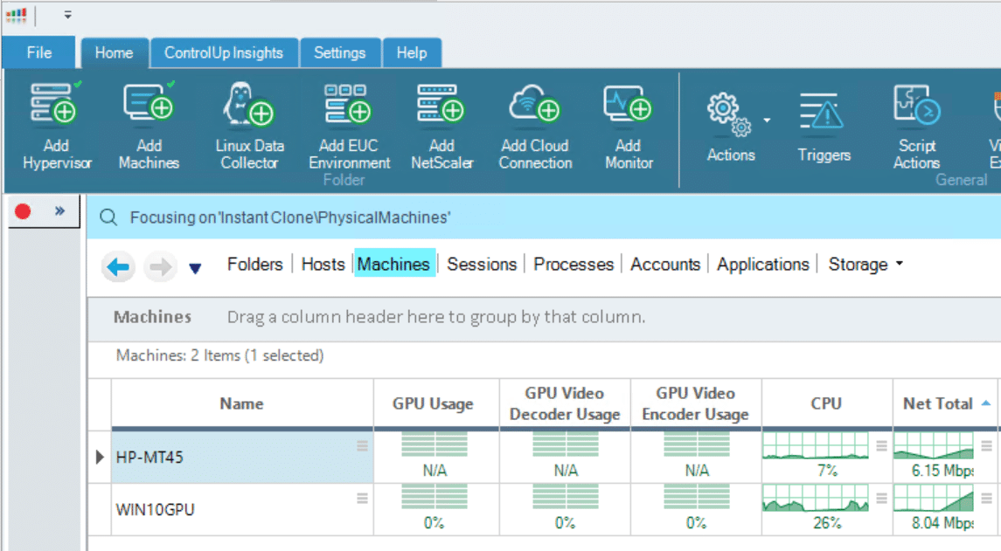1001x551 pixels.
Task: Click WIN10GPU GPU Usage bar indicator
Action: click(x=434, y=496)
